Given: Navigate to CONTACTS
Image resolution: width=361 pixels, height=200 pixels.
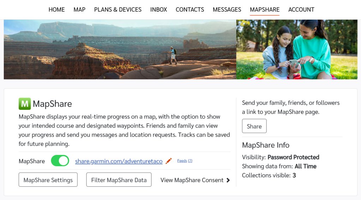Looking at the screenshot, I should pos(190,10).
